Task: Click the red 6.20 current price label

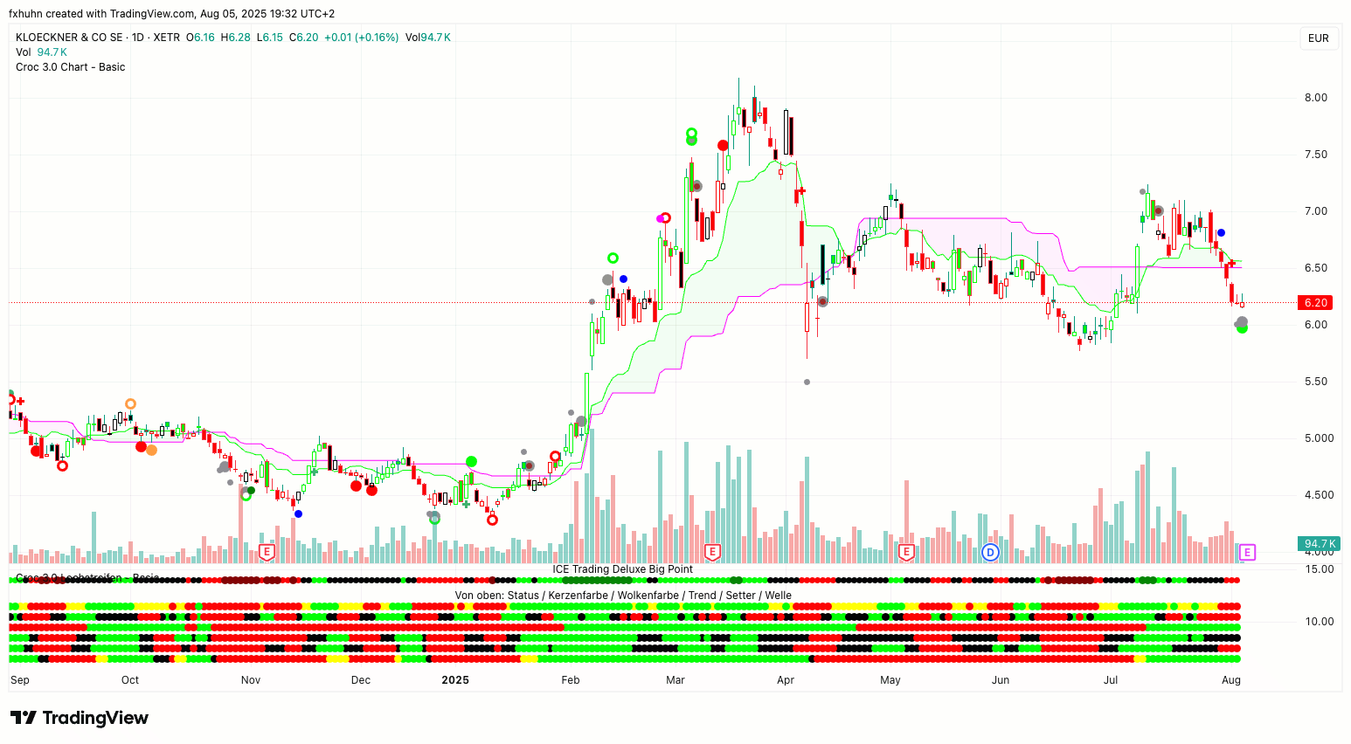Action: (x=1315, y=303)
